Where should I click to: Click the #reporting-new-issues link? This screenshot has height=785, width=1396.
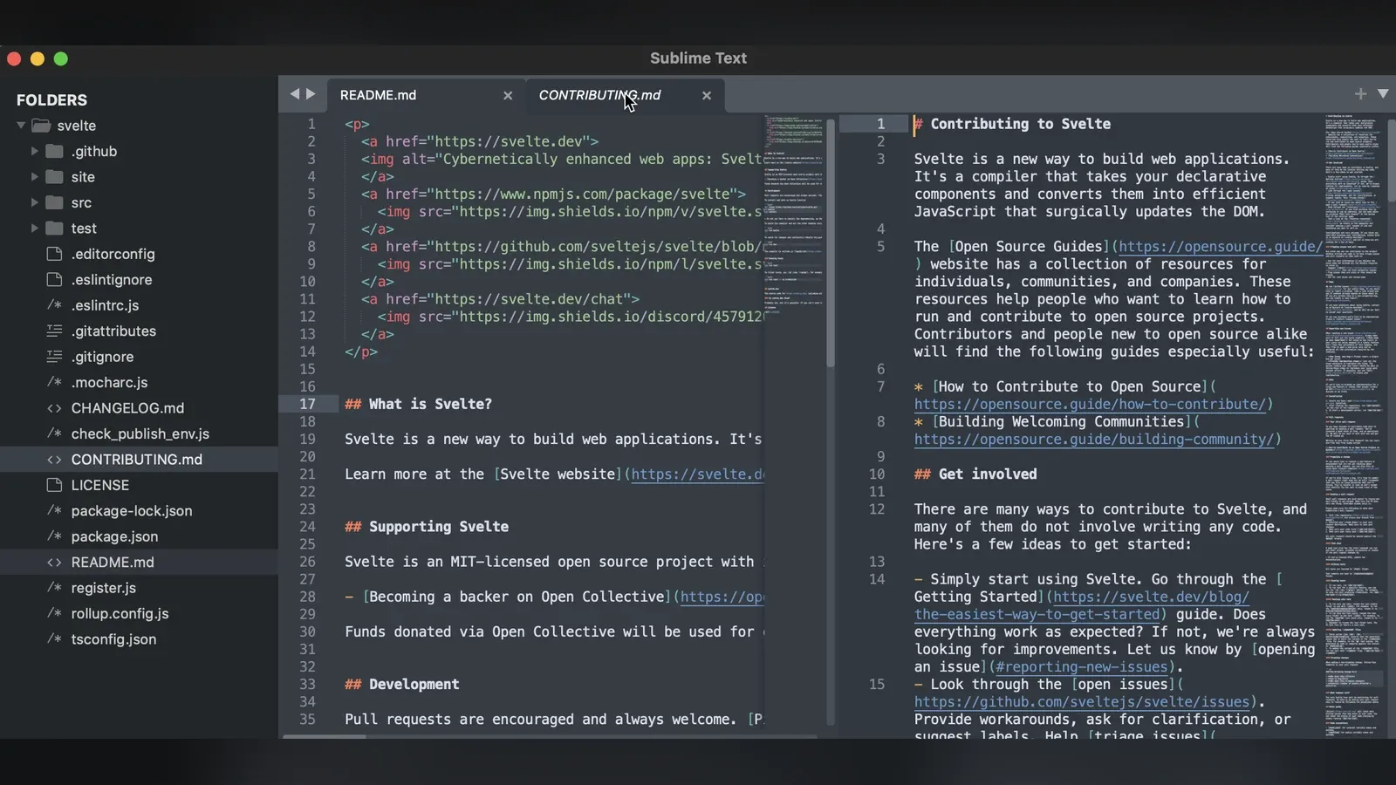pyautogui.click(x=1081, y=667)
